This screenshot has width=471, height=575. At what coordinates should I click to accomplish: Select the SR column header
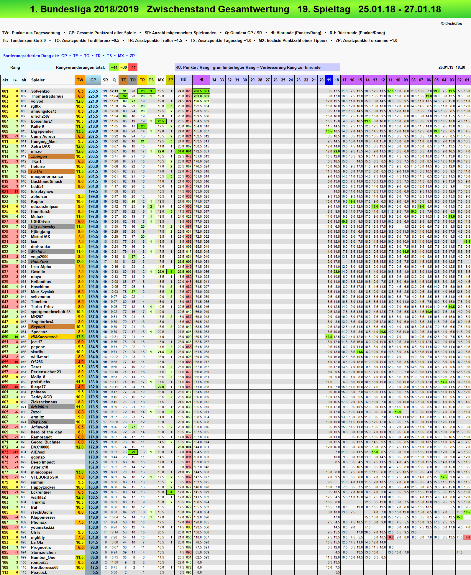click(105, 80)
